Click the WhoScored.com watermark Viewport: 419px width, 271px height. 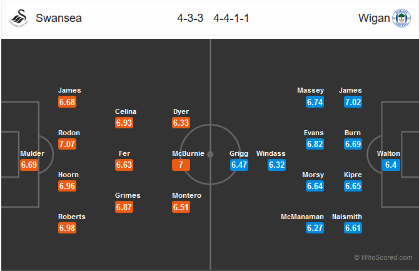[x=383, y=257]
